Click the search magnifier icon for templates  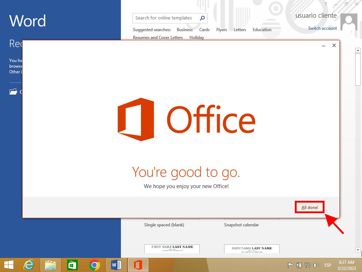202,18
